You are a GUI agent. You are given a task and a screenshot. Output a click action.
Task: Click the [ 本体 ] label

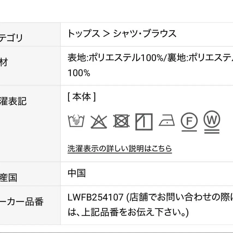82,97
